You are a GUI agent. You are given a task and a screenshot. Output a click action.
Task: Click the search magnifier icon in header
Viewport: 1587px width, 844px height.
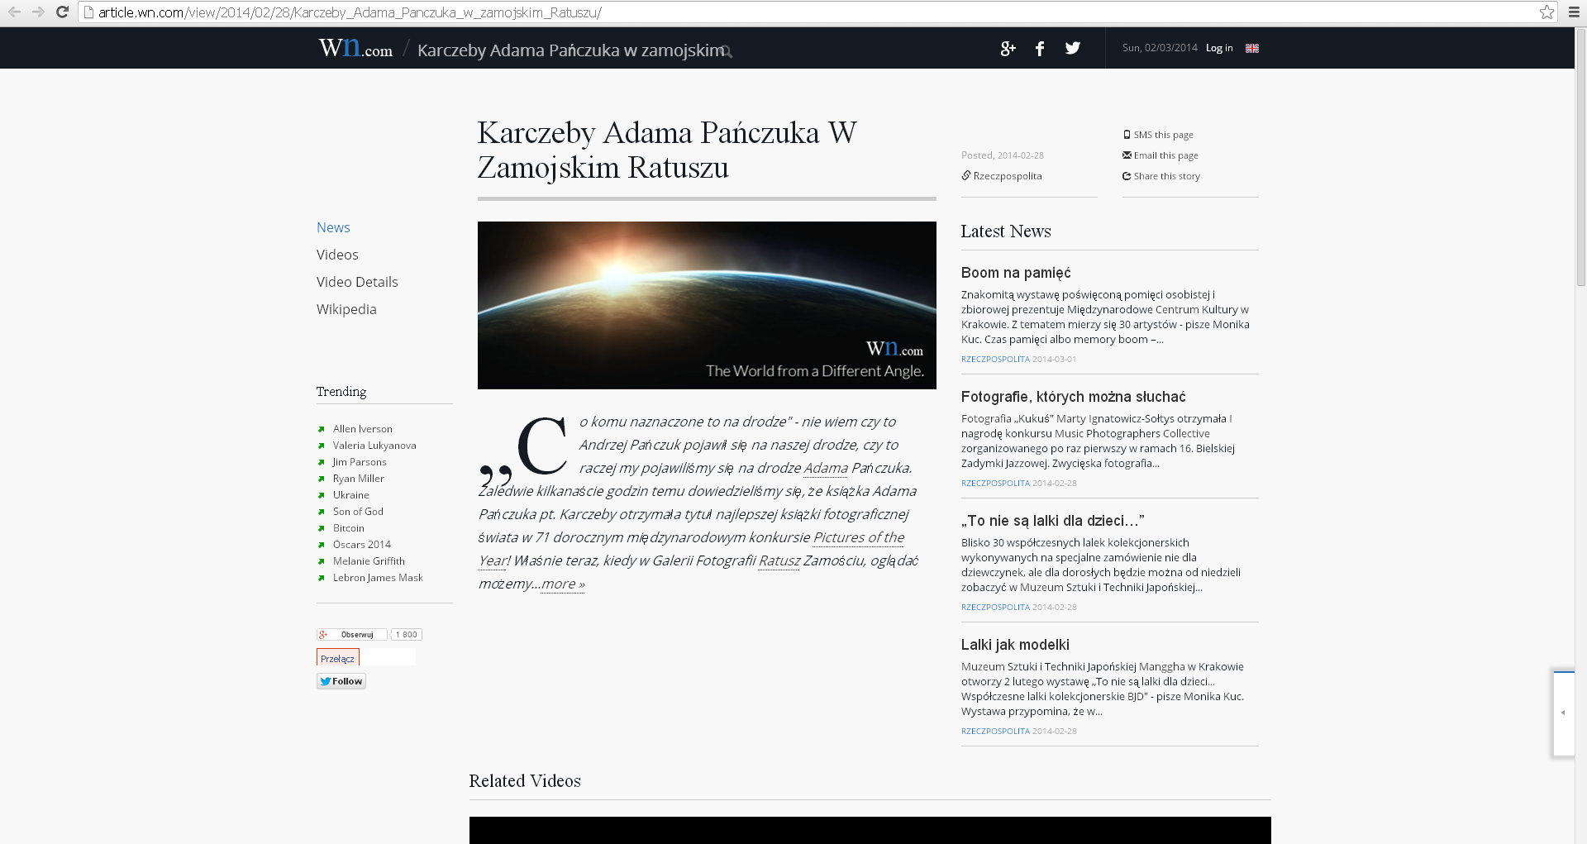727,51
